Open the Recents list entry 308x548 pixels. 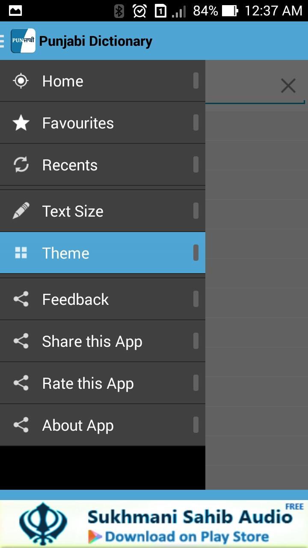(103, 165)
